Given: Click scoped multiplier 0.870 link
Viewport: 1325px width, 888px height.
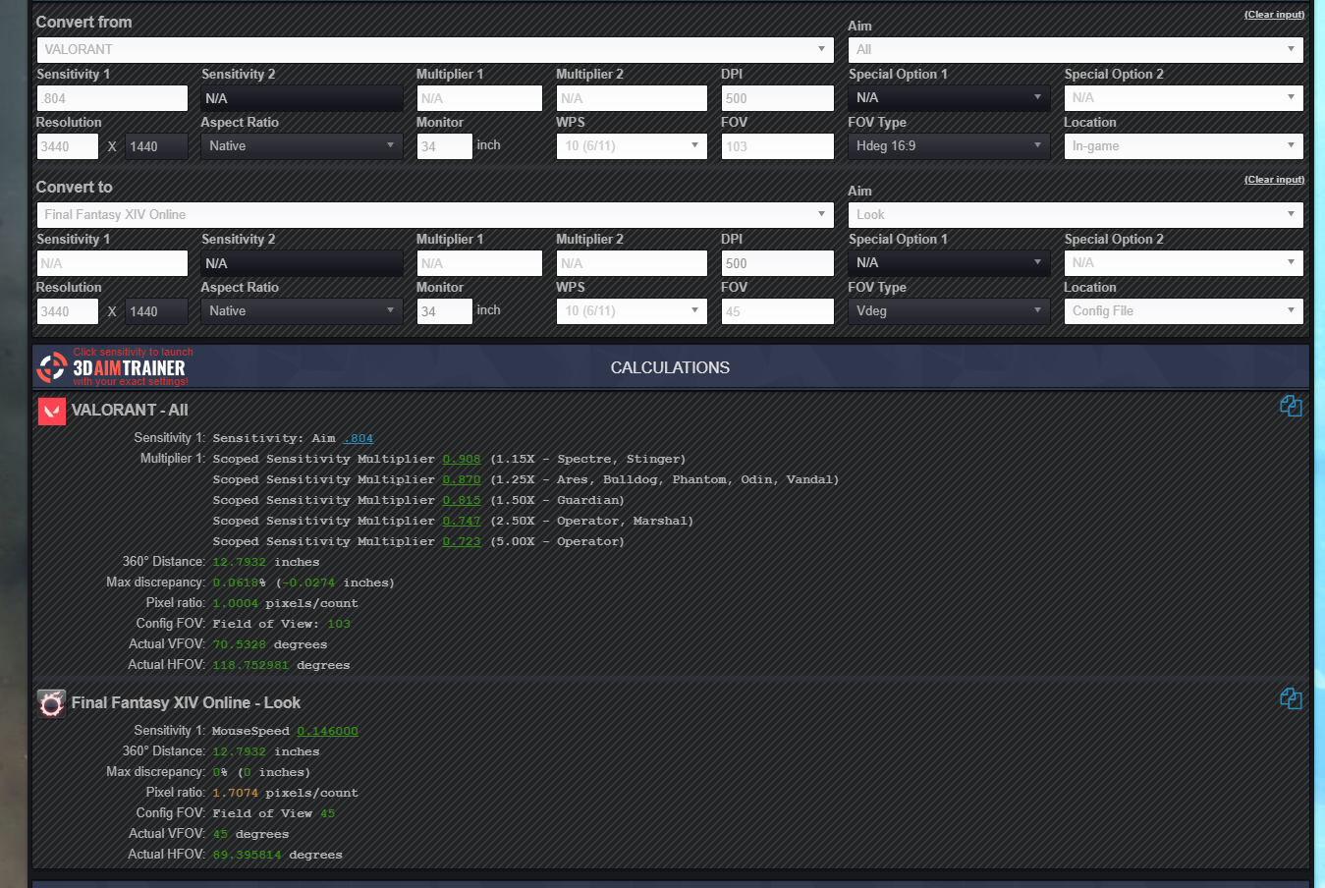Looking at the screenshot, I should (462, 479).
